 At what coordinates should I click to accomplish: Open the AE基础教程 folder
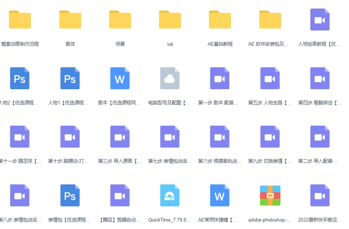click(220, 20)
